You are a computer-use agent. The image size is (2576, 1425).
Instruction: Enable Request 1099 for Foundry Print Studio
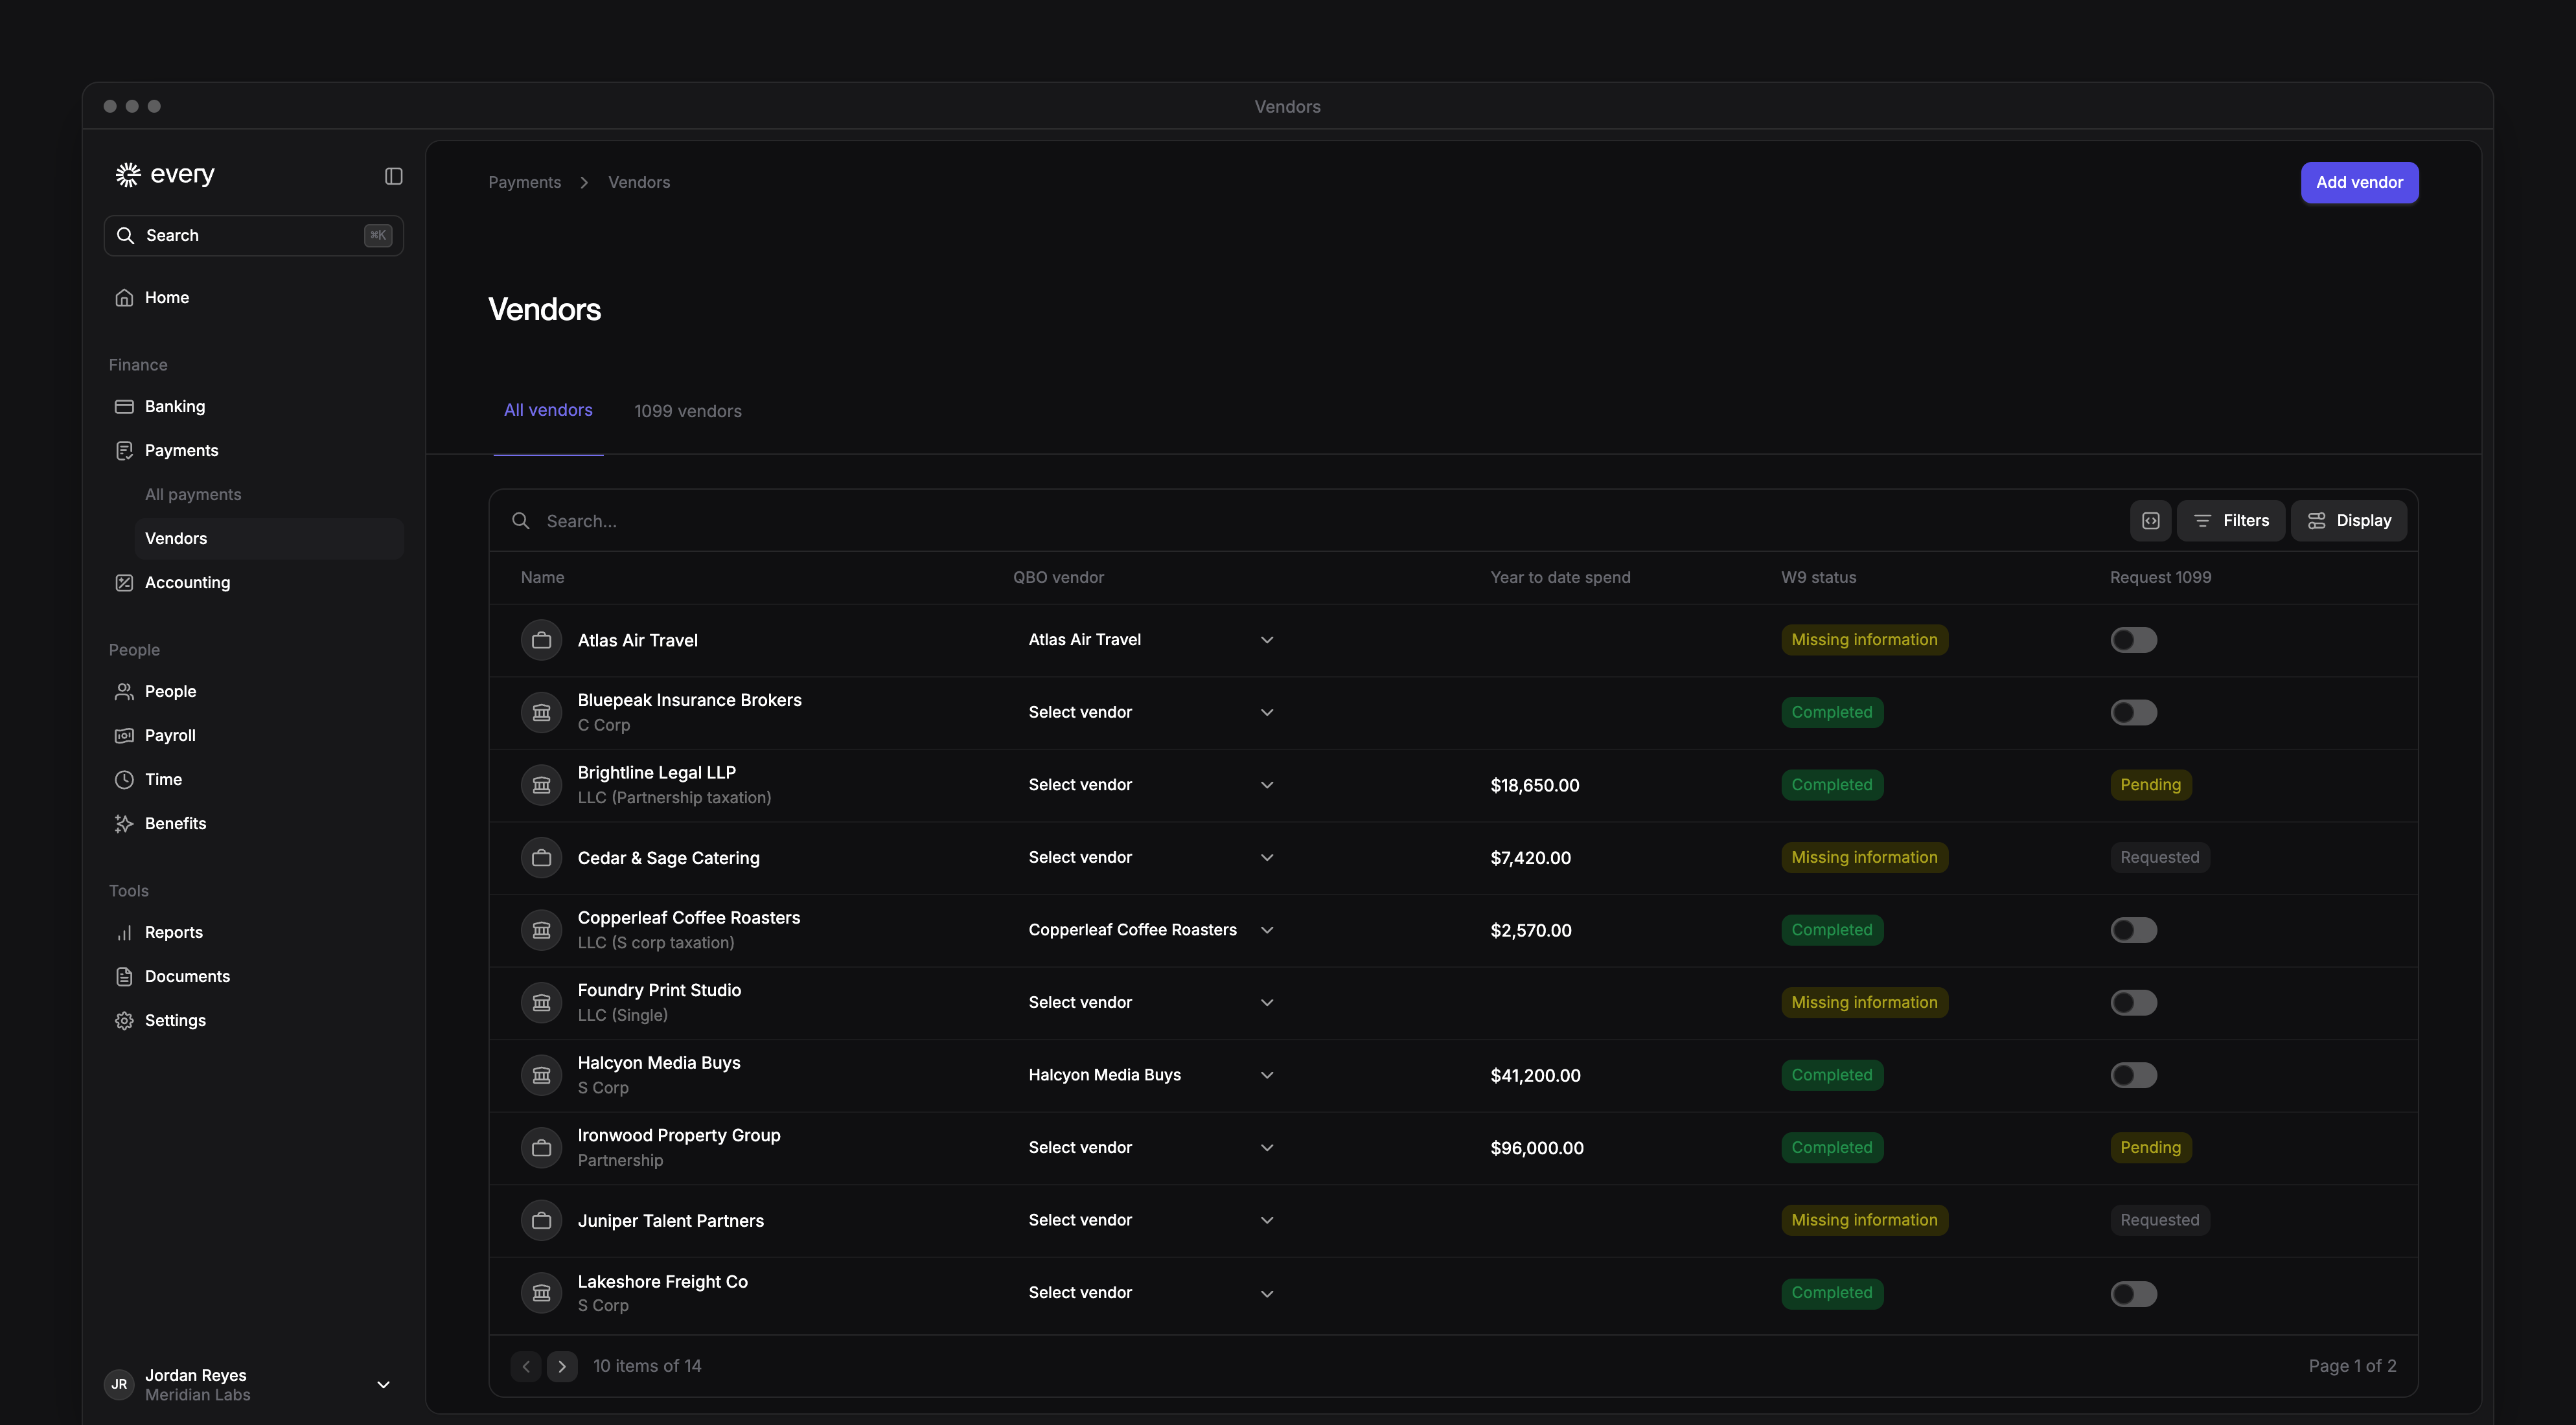coord(2133,1003)
